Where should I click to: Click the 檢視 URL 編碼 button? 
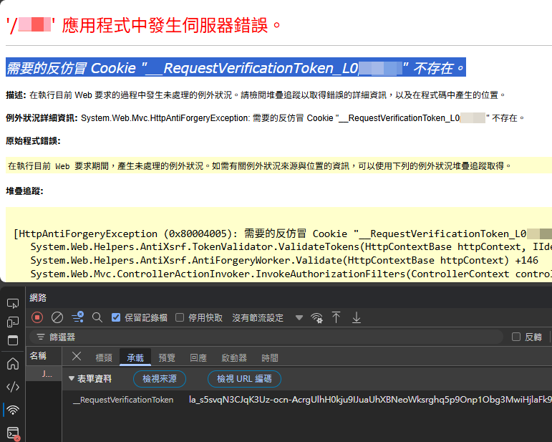click(244, 378)
